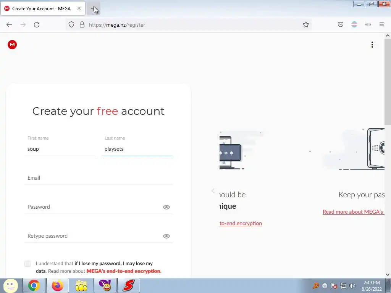Open Yahoo Messenger from the taskbar

[105, 285]
